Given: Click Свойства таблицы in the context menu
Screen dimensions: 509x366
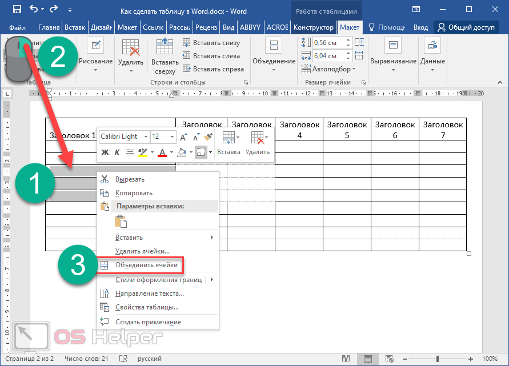Looking at the screenshot, I should [147, 307].
